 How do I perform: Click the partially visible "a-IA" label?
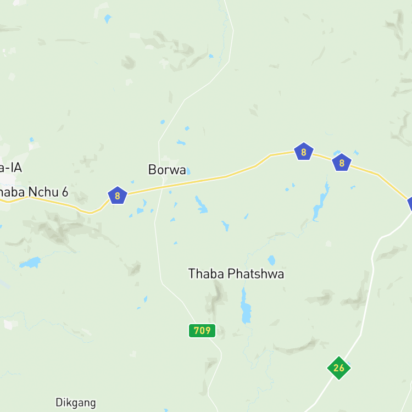coord(11,168)
